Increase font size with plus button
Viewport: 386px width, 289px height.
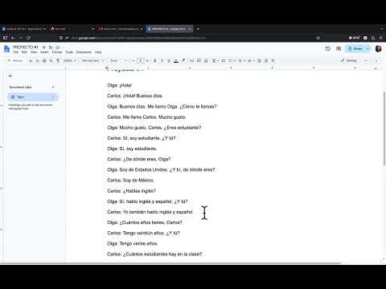click(147, 61)
